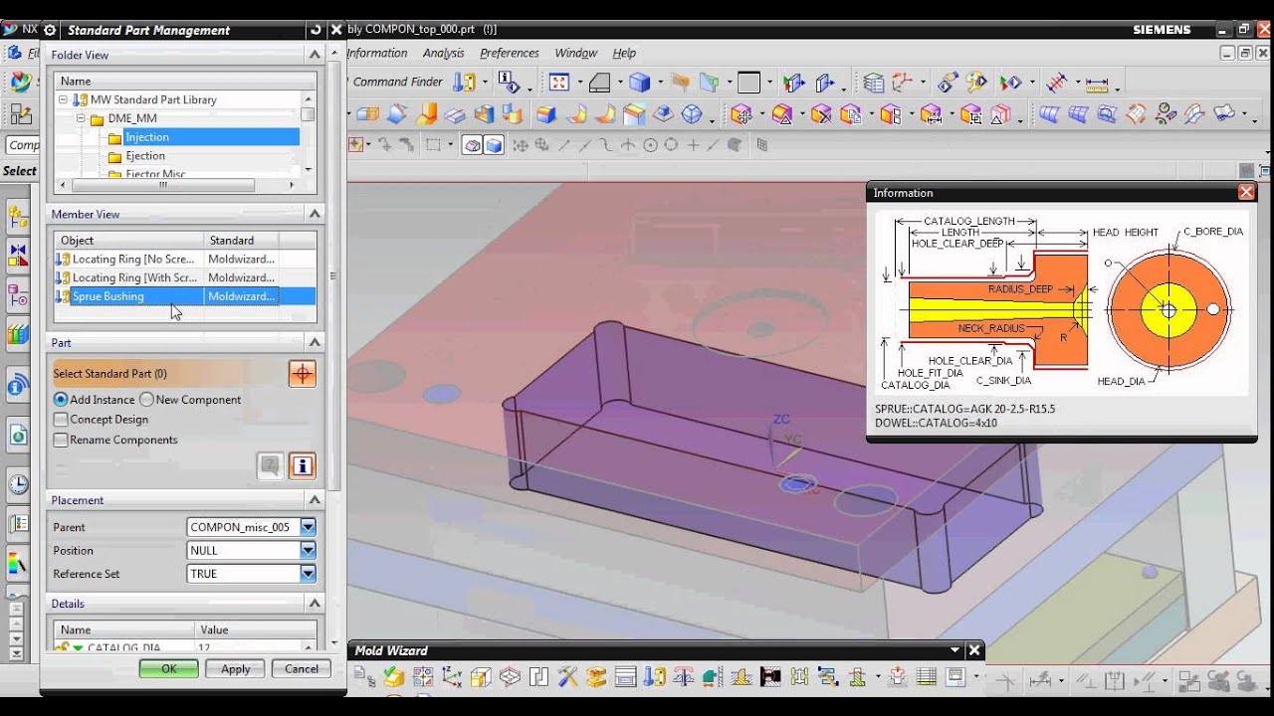Viewport: 1274px width, 716px height.
Task: Click the Mold Wizard Mold CSYS icon
Action: click(451, 677)
